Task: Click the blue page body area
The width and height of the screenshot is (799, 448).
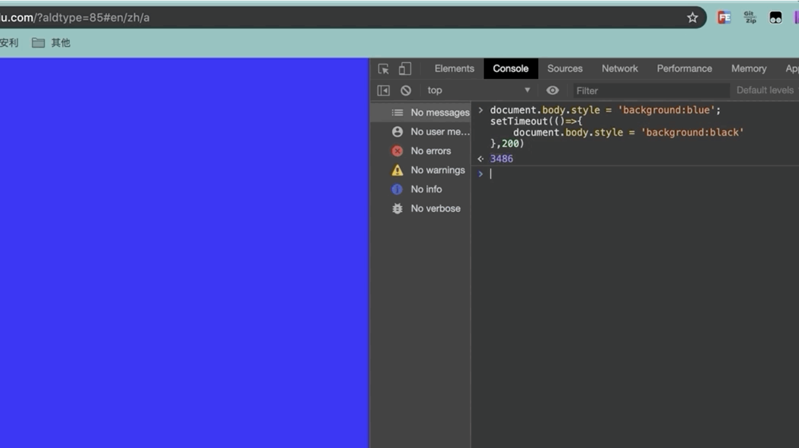Action: (x=184, y=253)
